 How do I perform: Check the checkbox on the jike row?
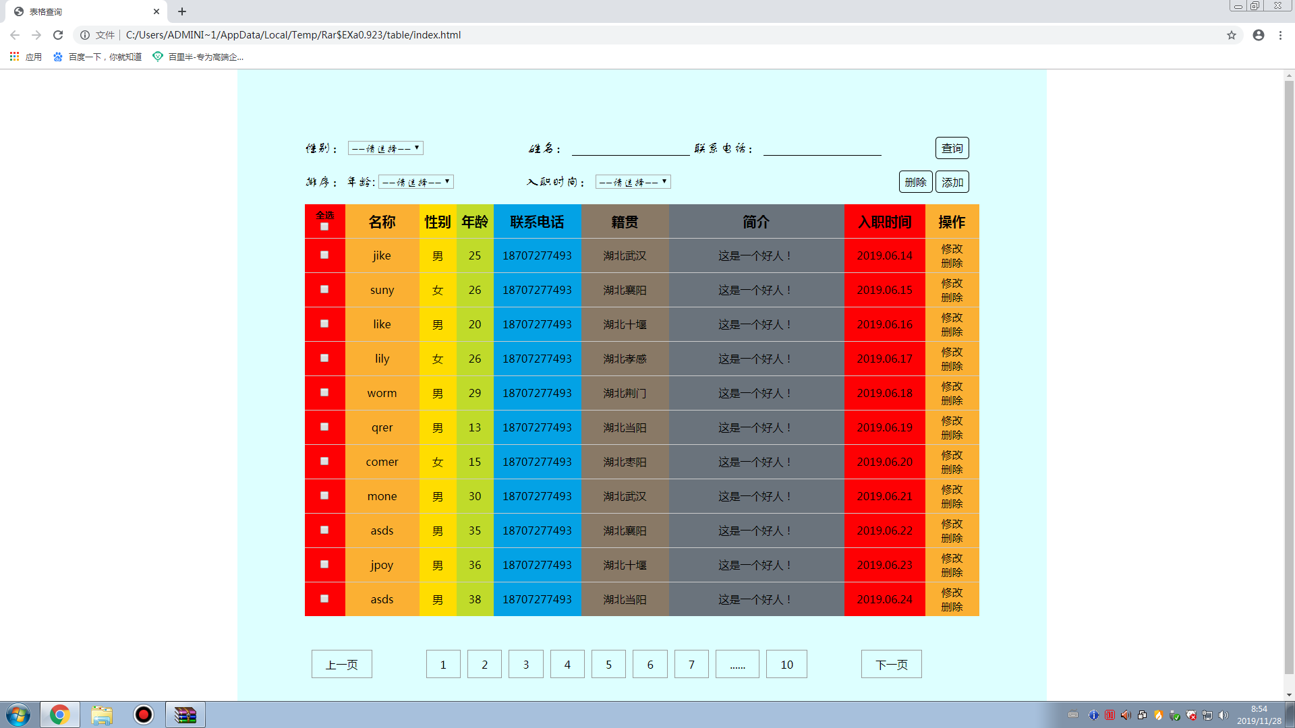324,255
